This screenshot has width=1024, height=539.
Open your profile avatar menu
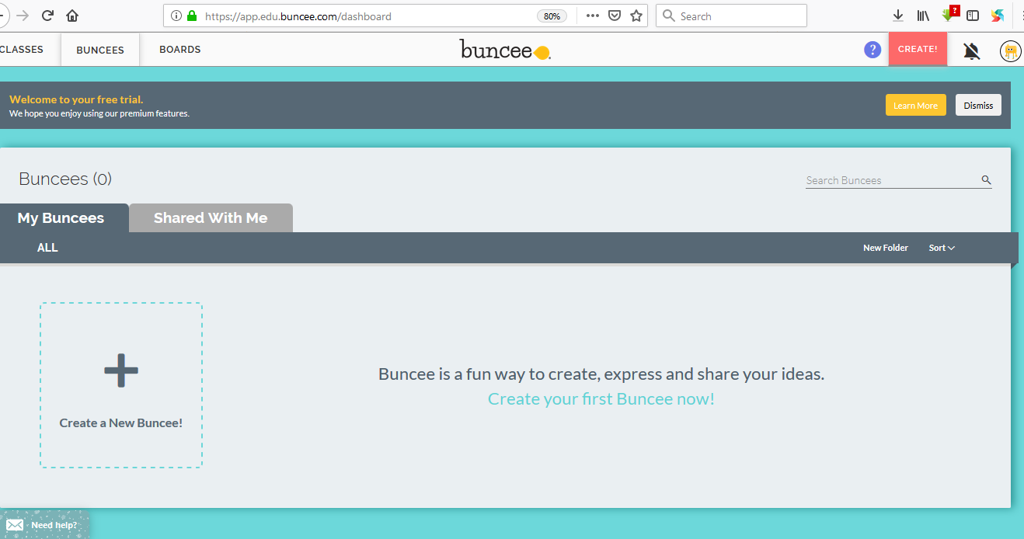click(x=1010, y=51)
